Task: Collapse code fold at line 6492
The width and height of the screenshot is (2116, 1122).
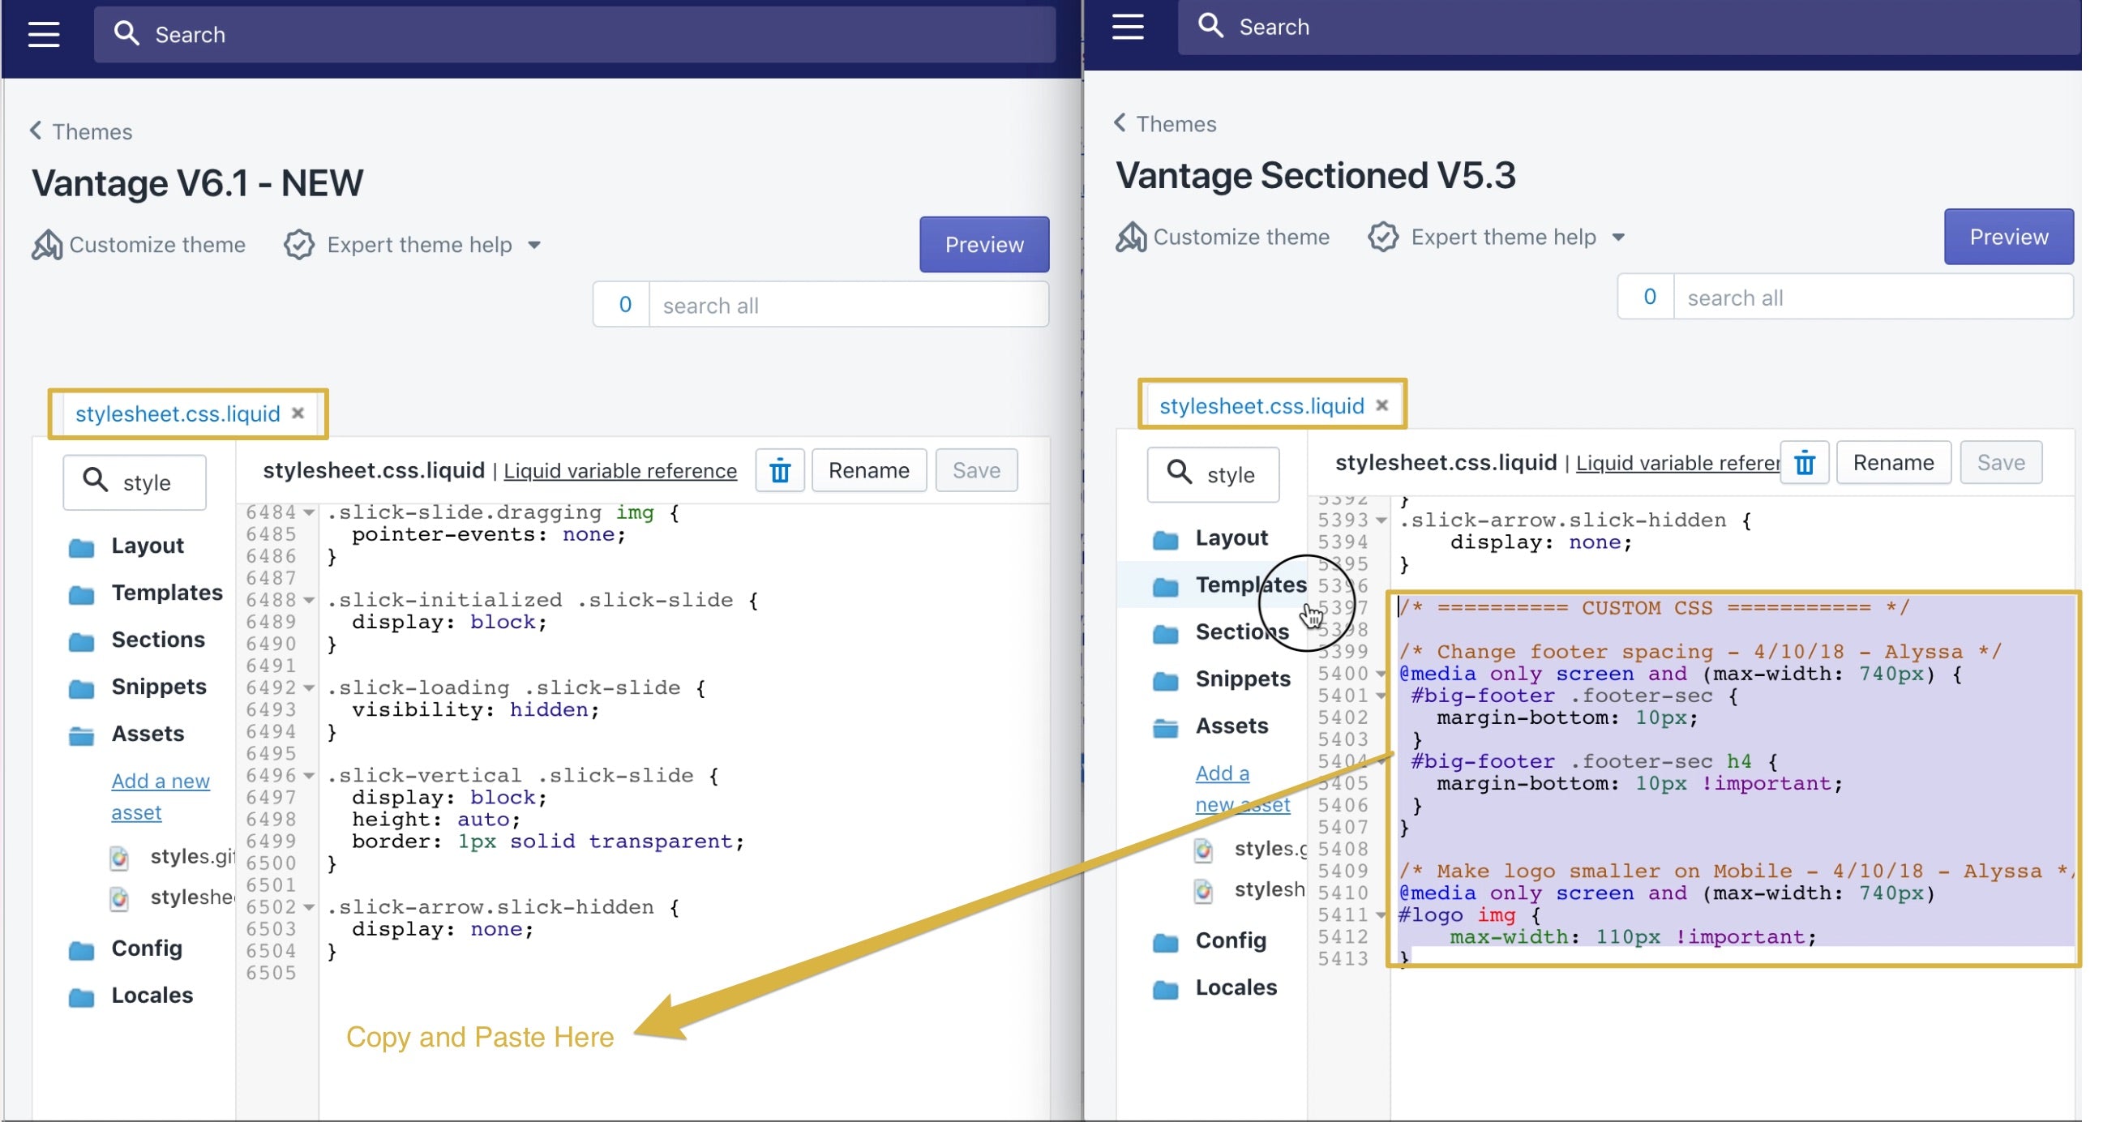Action: [309, 688]
